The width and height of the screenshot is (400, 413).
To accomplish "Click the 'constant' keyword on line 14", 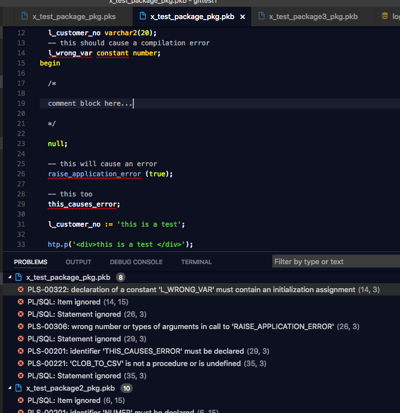I will point(113,53).
